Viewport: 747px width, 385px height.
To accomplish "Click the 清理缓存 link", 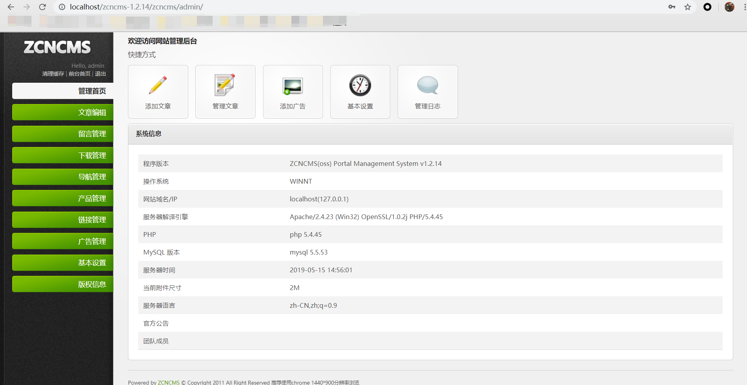I will [x=53, y=74].
